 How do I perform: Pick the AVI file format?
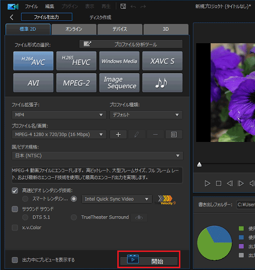tap(33, 83)
